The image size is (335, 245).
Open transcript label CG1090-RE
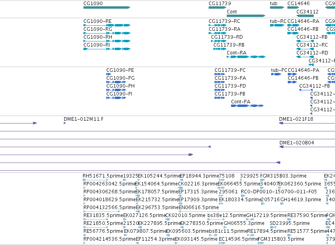tap(97, 21)
